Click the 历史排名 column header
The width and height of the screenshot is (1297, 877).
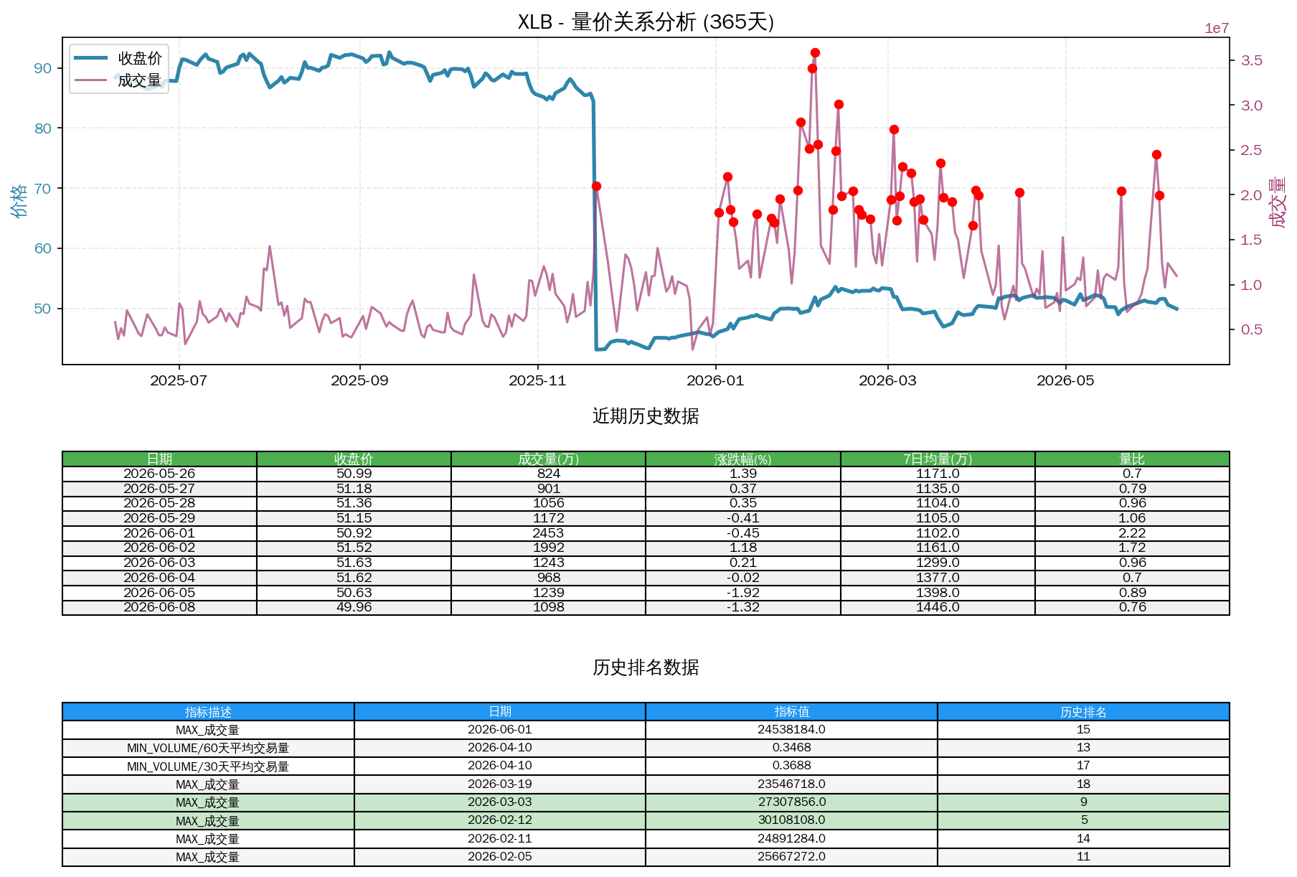[x=1083, y=712]
